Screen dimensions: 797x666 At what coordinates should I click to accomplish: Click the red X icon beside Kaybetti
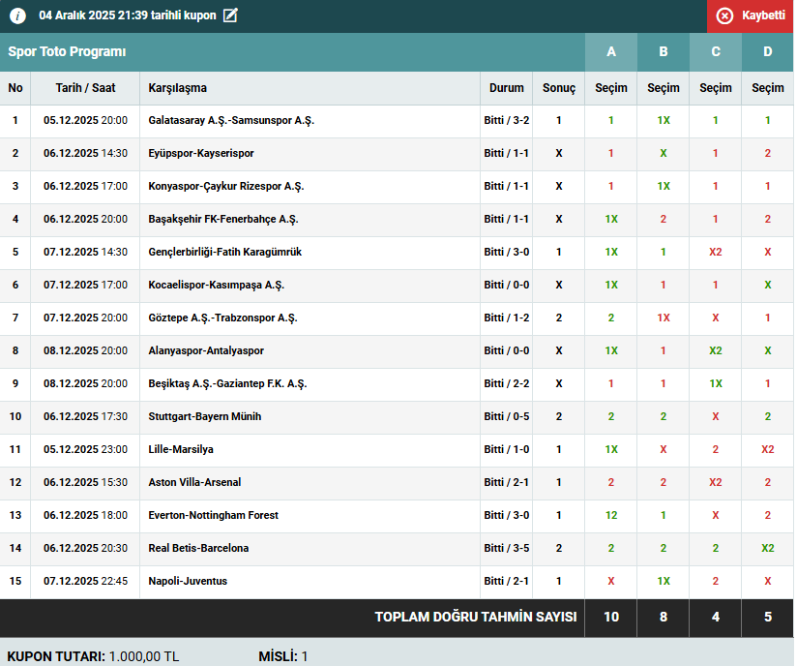(724, 15)
